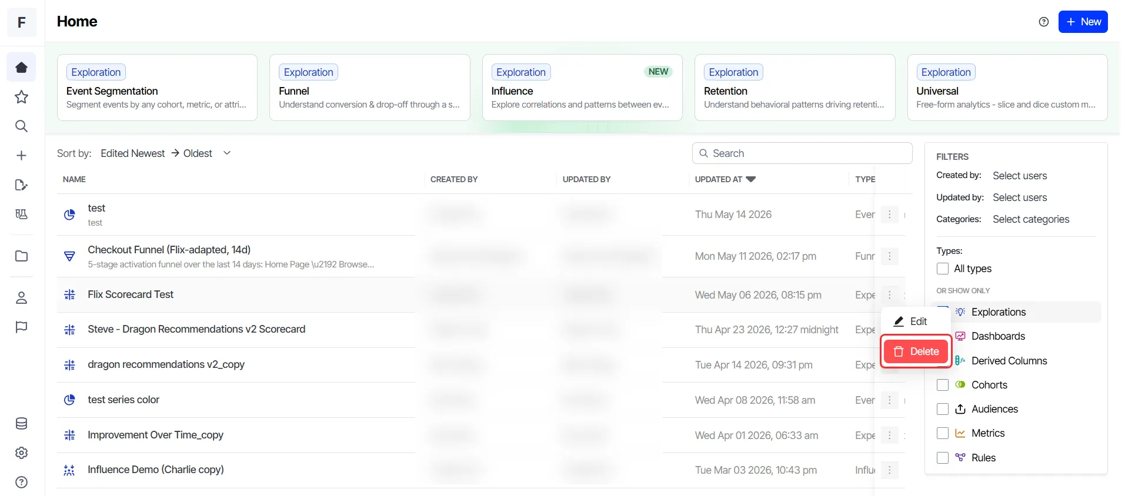Tick the Metrics type filter checkbox
The image size is (1125, 496).
(x=943, y=433)
